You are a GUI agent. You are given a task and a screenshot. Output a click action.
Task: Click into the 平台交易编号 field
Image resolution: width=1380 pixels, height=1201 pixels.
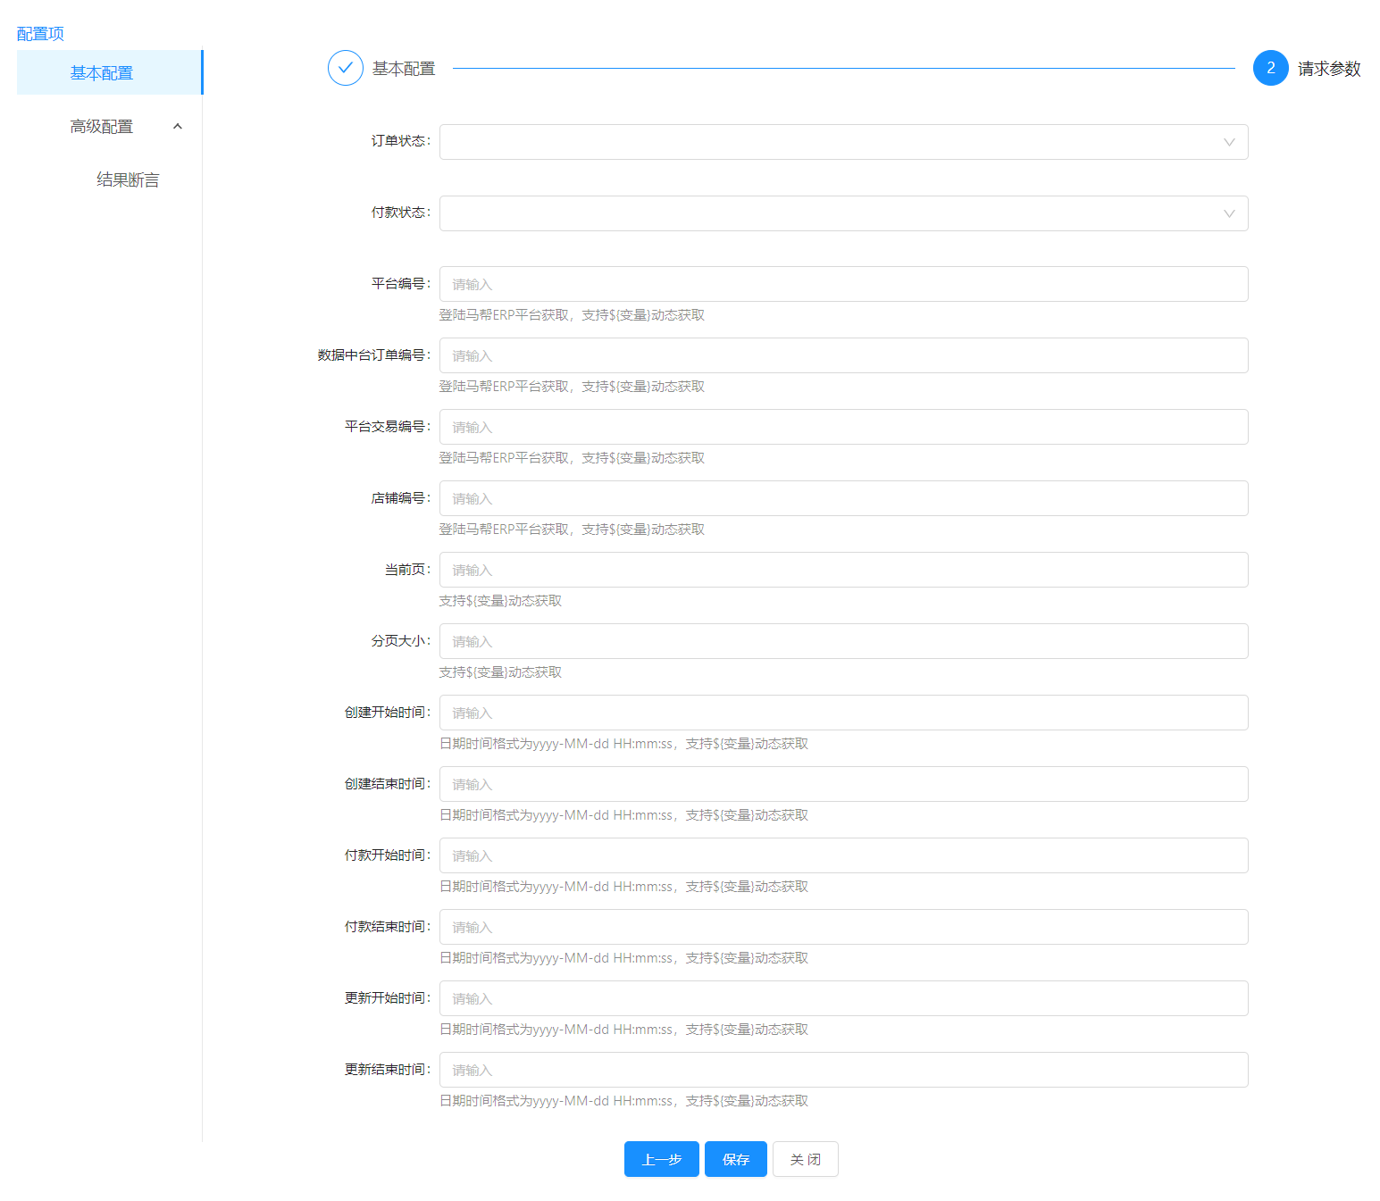[842, 427]
